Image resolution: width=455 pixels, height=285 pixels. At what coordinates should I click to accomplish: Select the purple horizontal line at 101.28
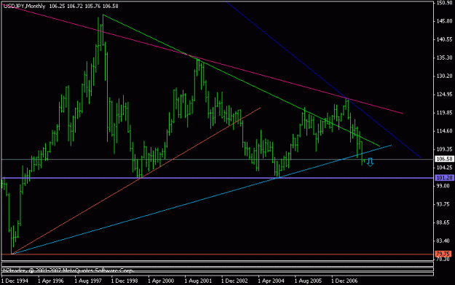(218, 177)
